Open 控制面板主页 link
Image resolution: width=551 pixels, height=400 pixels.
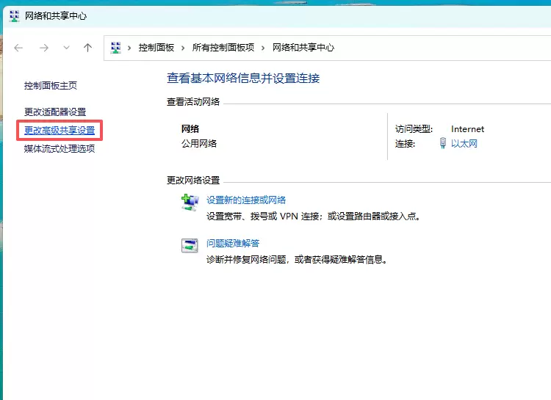(51, 86)
